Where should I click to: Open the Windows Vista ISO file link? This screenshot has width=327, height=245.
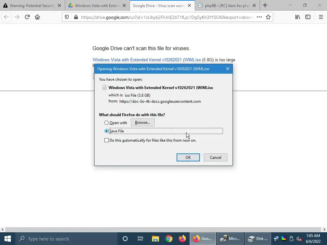click(x=147, y=60)
